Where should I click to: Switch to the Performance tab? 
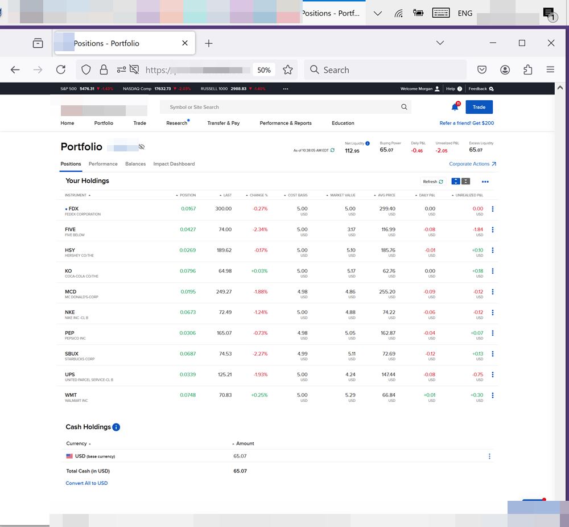point(103,164)
